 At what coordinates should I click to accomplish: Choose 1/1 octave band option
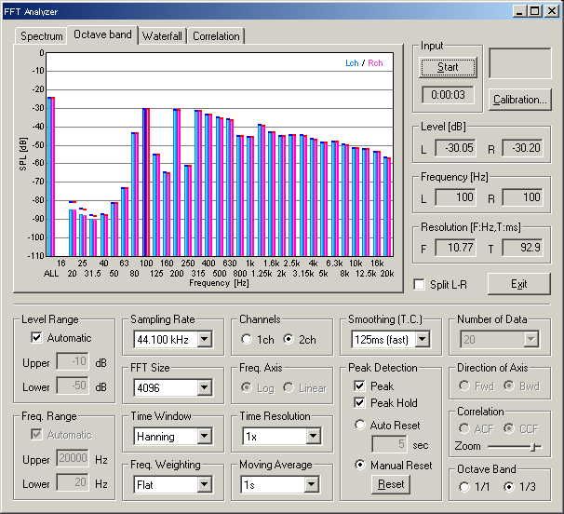coord(464,487)
